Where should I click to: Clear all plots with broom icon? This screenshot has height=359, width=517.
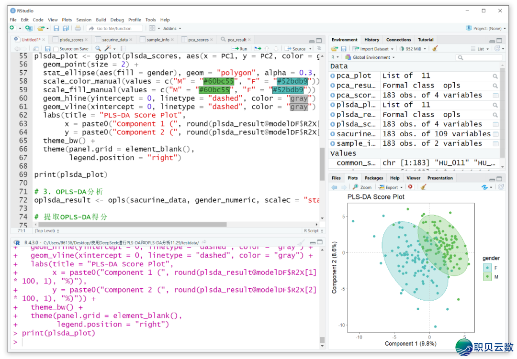tap(423, 187)
